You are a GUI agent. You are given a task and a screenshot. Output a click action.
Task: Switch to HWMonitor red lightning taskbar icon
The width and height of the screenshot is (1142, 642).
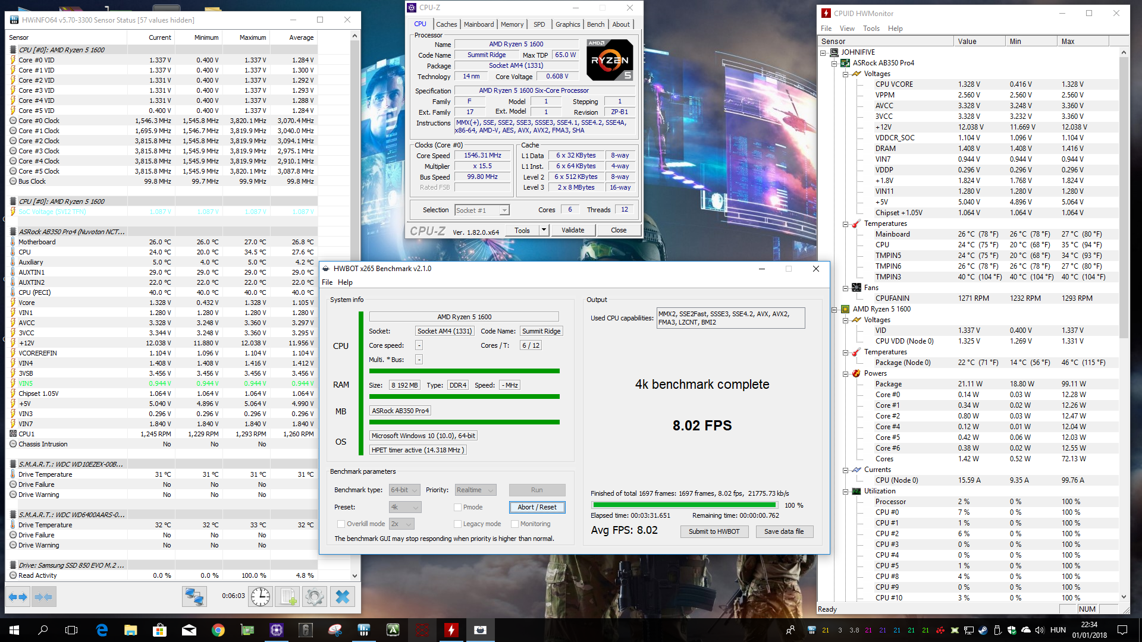(451, 630)
